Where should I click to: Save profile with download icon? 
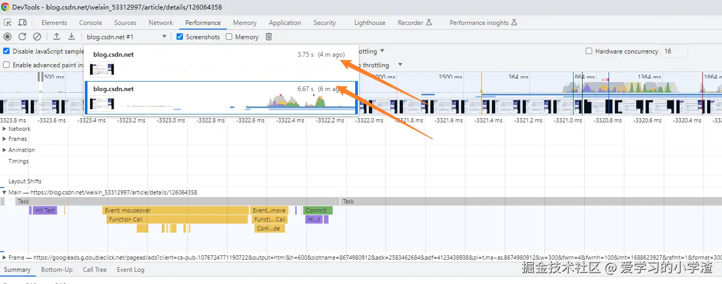(x=72, y=37)
